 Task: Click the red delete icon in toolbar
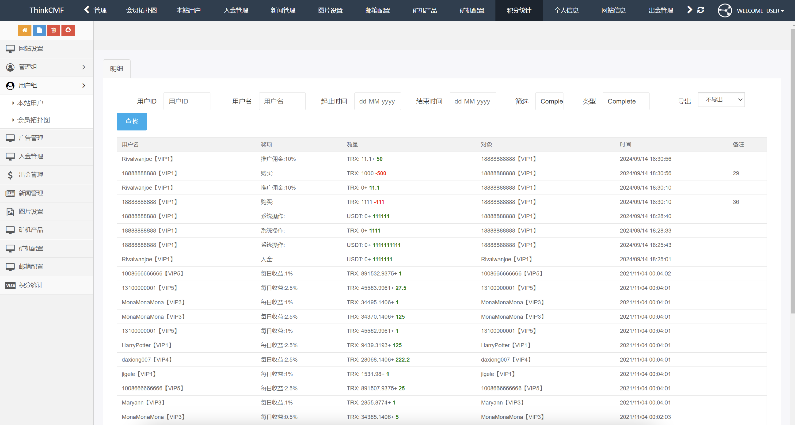[x=52, y=30]
